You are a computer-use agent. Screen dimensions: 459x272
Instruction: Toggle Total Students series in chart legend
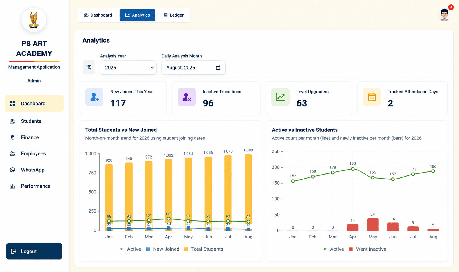(204, 249)
